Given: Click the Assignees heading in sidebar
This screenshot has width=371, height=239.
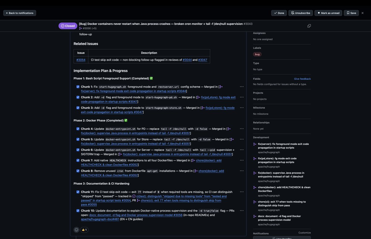Looking at the screenshot, I should (x=259, y=33).
